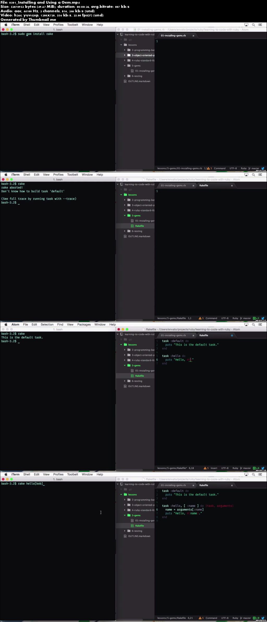Click git +9 changes indicator in status bar
The height and width of the screenshot is (622, 267).
coord(256,618)
